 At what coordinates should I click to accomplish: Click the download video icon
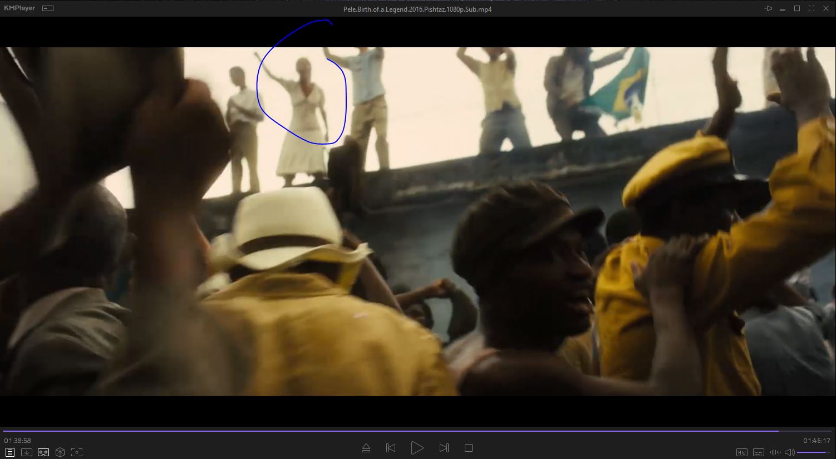pyautogui.click(x=27, y=452)
